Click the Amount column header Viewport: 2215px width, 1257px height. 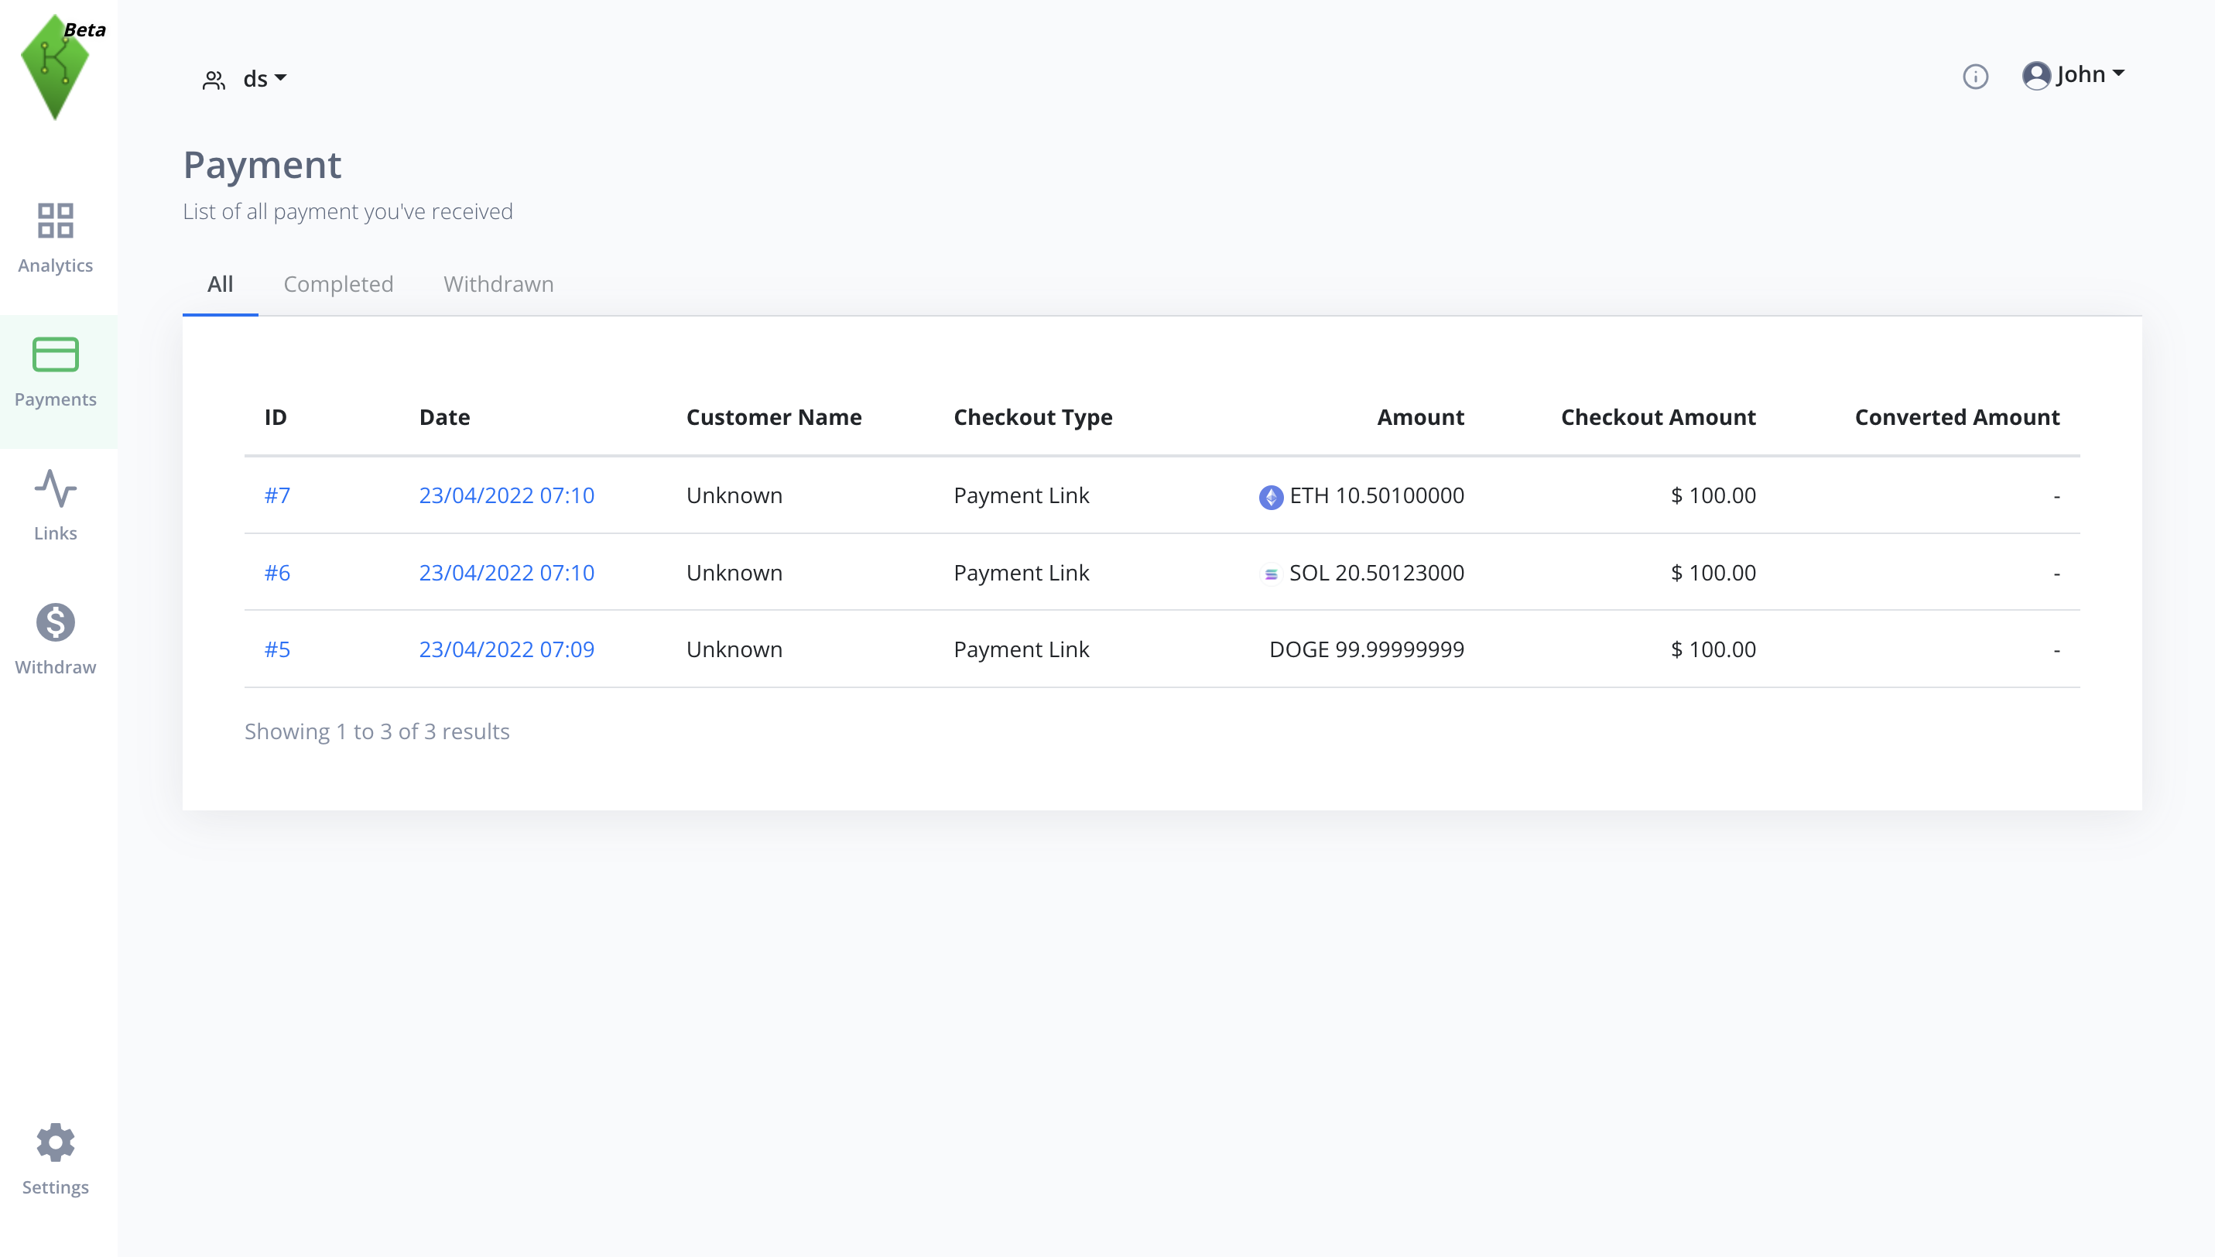coord(1421,417)
